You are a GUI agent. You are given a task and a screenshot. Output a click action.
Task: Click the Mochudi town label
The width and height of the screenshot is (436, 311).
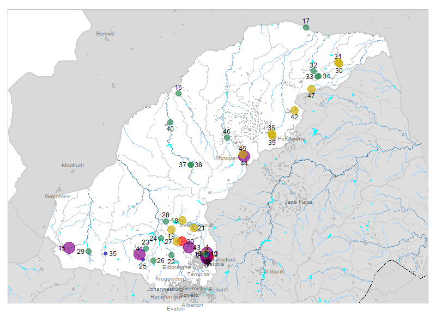[72, 166]
